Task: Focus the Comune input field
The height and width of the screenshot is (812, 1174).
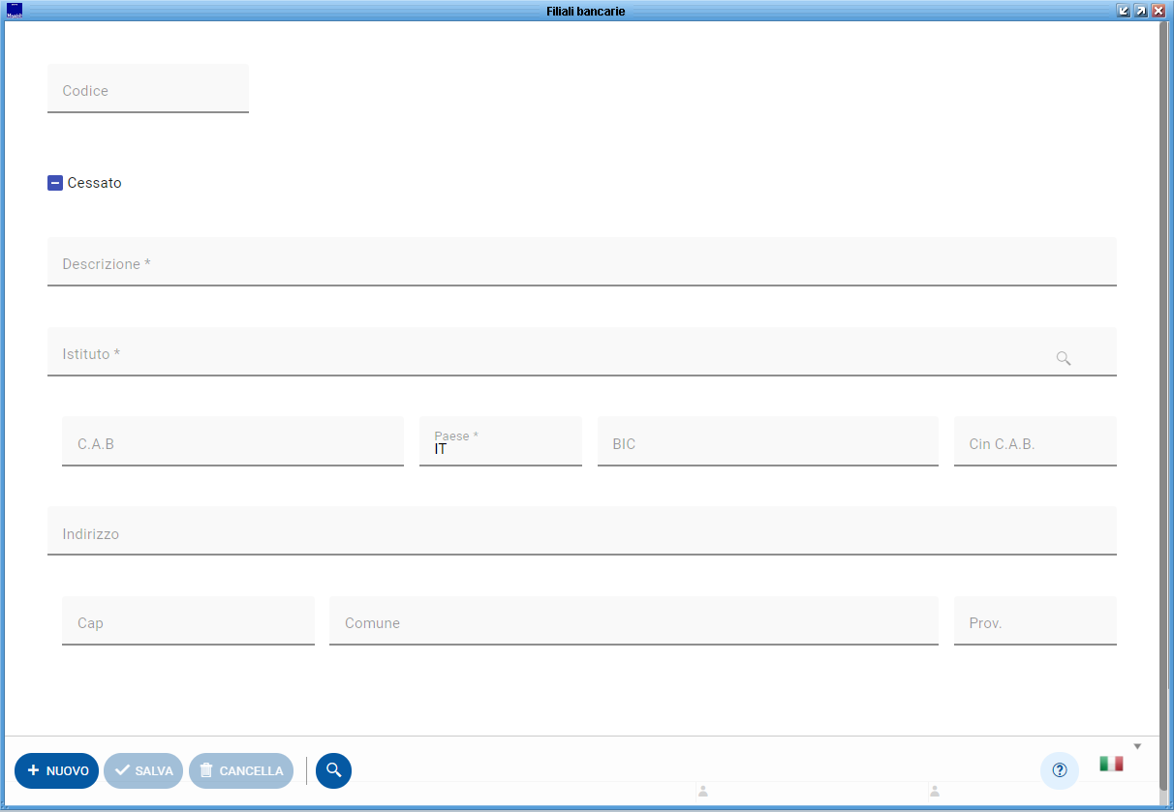Action: pyautogui.click(x=633, y=621)
